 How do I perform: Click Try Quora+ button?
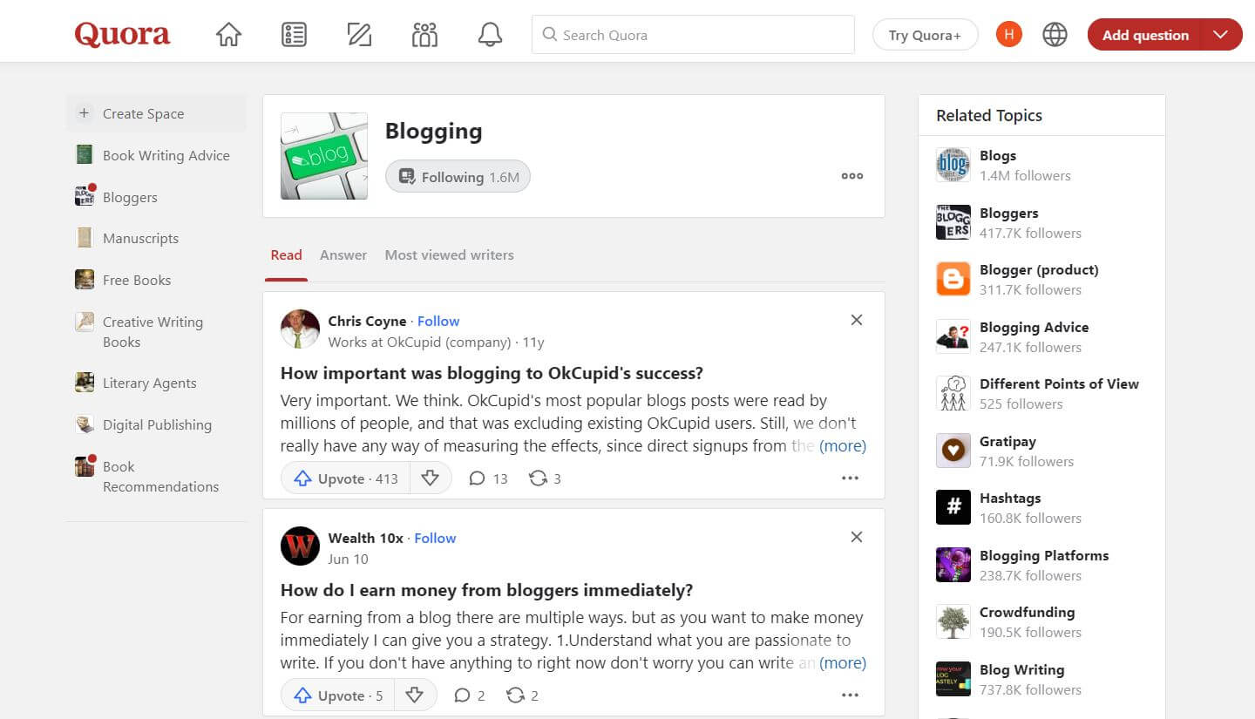(925, 35)
